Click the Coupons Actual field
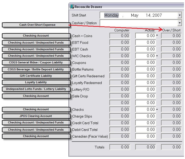The image size is (185, 159). click(x=146, y=62)
